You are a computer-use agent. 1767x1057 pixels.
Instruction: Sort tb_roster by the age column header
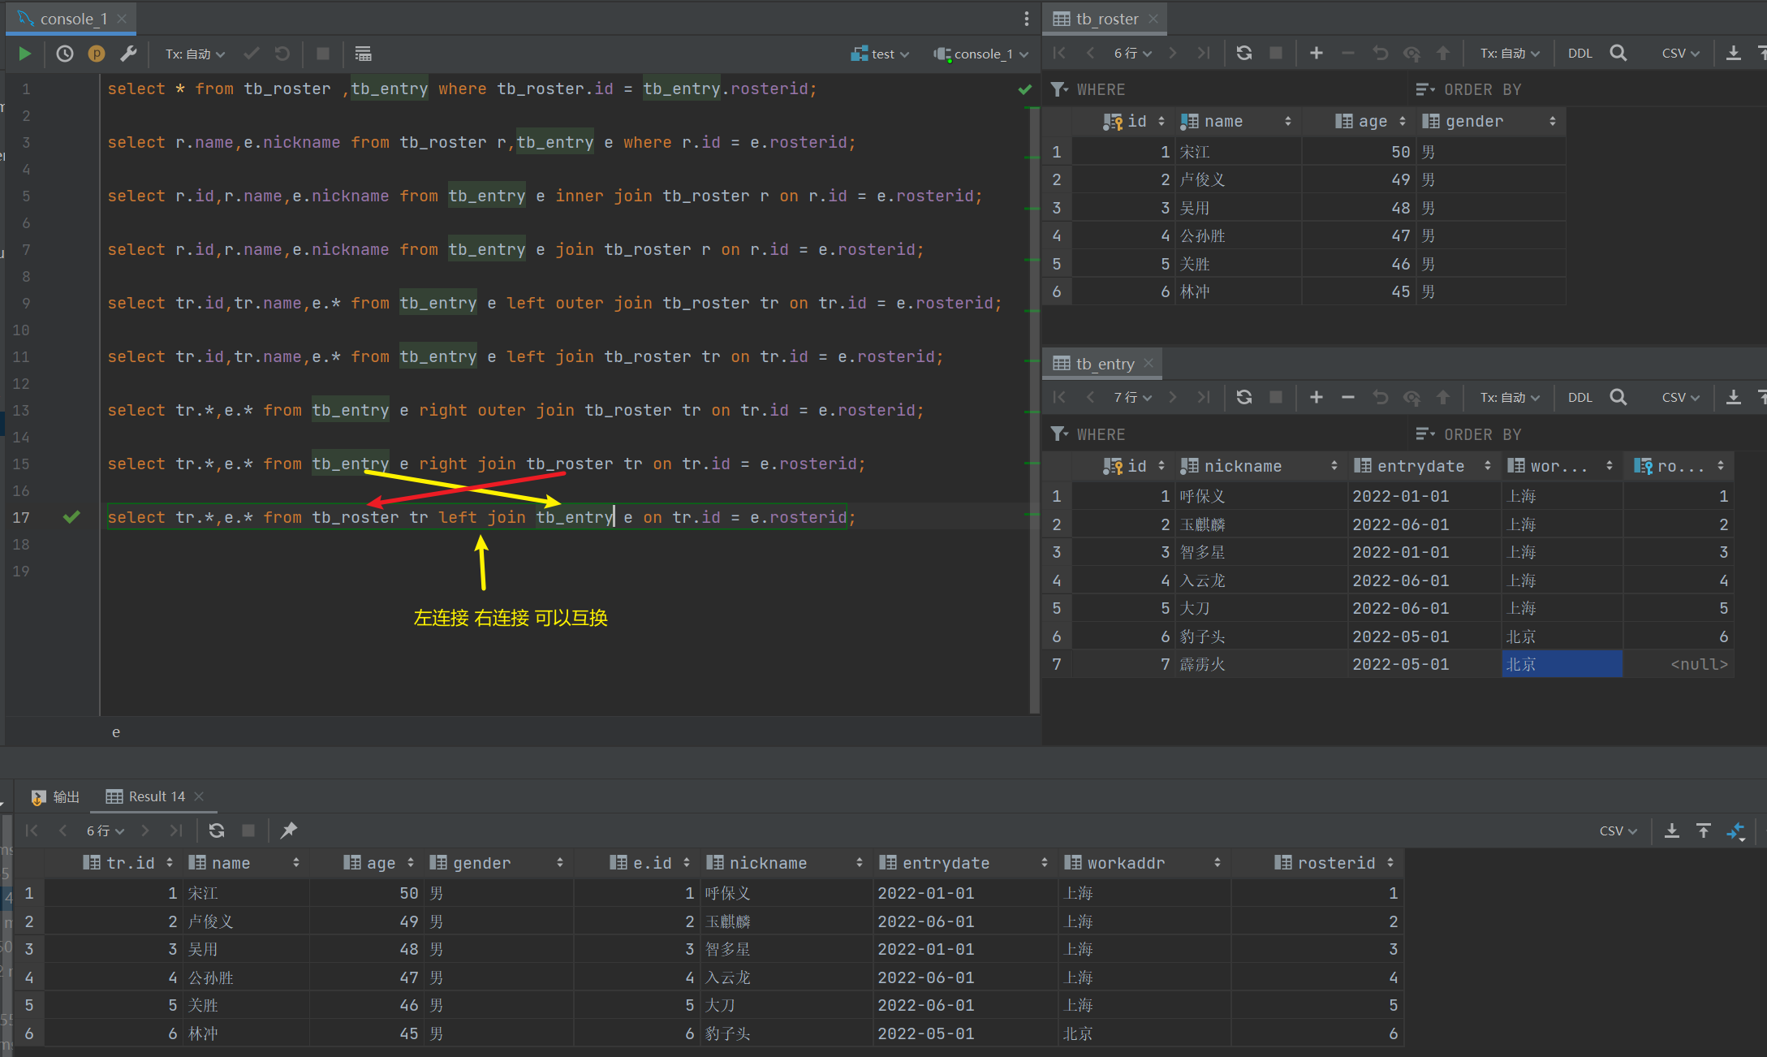[1372, 121]
